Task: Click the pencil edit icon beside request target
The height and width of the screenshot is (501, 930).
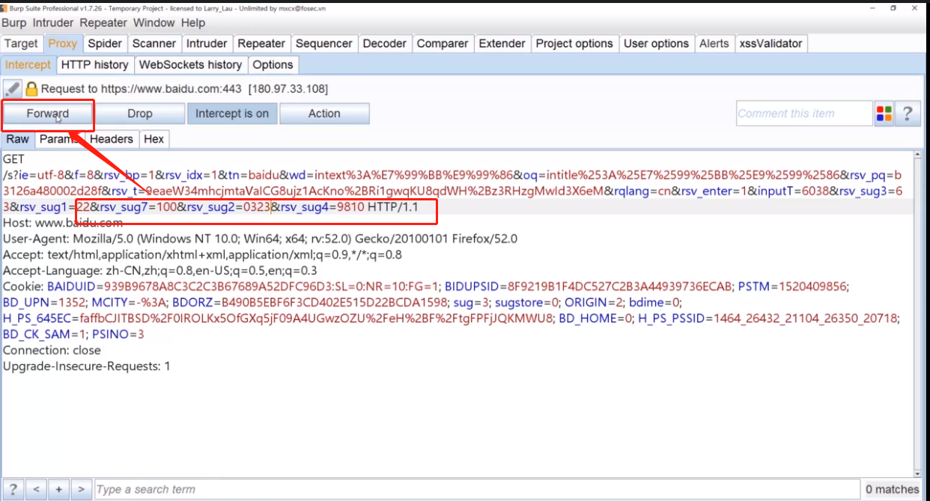Action: 12,89
